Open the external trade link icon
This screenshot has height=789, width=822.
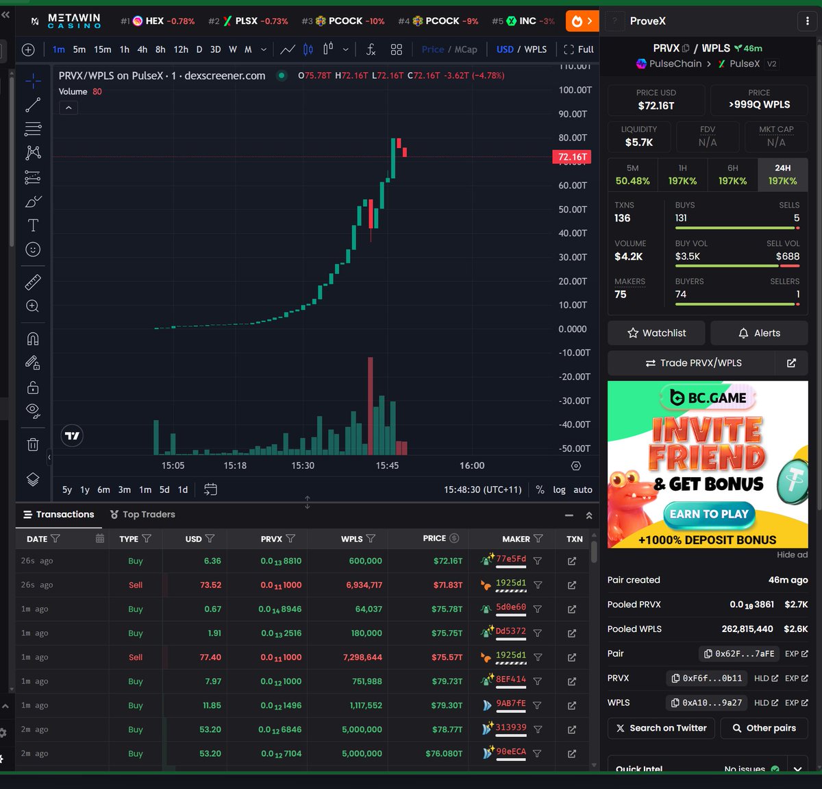point(792,363)
